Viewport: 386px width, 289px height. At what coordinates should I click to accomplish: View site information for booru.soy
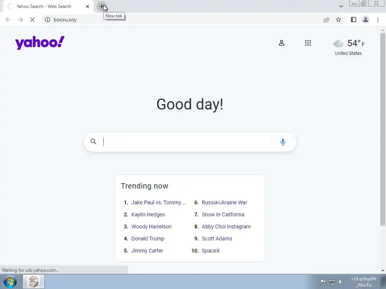point(47,20)
